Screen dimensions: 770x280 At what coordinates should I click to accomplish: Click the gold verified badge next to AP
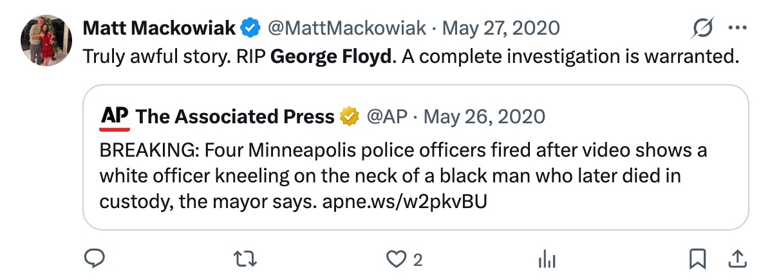tap(349, 117)
